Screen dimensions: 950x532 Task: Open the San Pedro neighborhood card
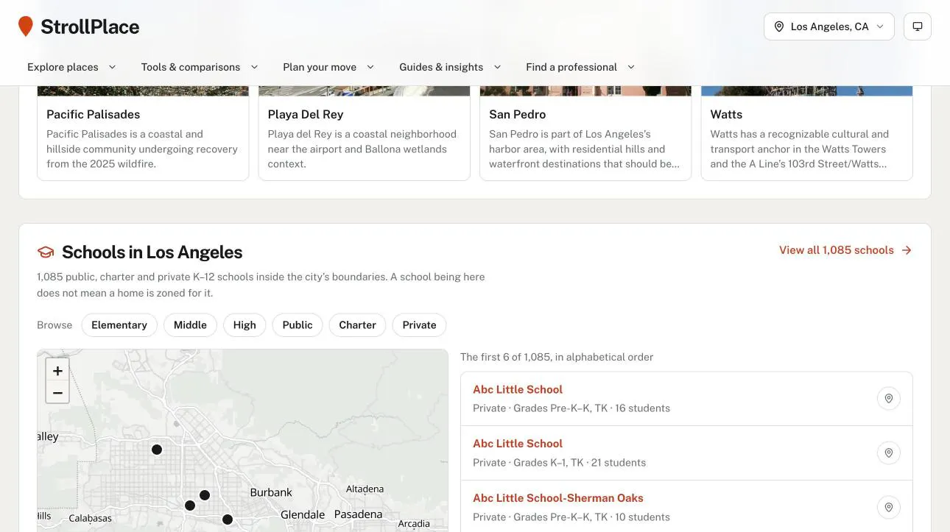tap(585, 133)
